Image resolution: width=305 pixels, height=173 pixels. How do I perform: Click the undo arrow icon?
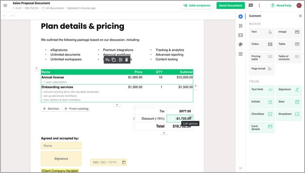click(5, 16)
